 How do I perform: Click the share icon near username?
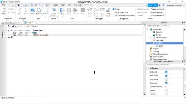pos(163,5)
